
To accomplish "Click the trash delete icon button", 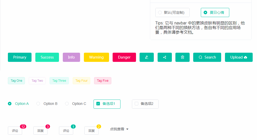I will click(183, 57).
